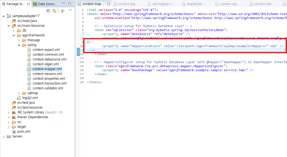Expand the Maven Dependencies node
Viewport: 287px width, 157px height.
[9, 117]
